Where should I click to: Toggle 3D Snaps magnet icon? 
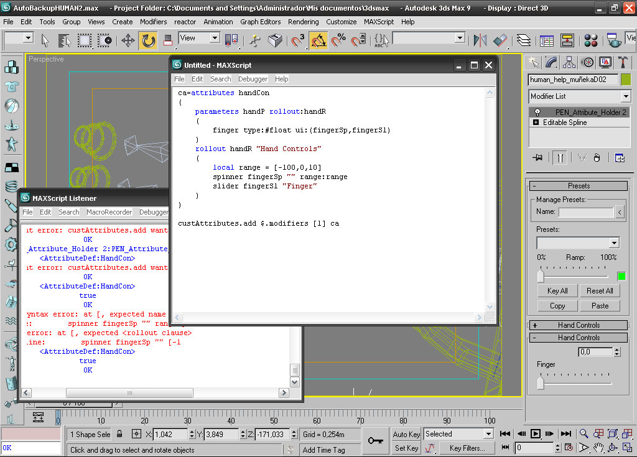point(298,40)
